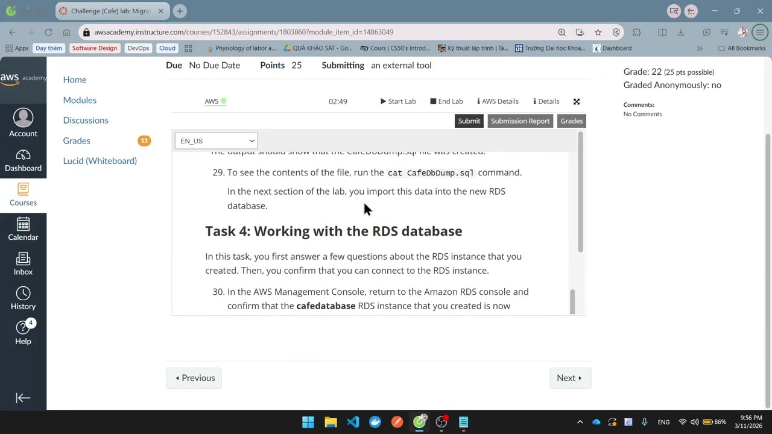772x434 pixels.
Task: Open course Grades link in sidebar
Action: pos(77,140)
